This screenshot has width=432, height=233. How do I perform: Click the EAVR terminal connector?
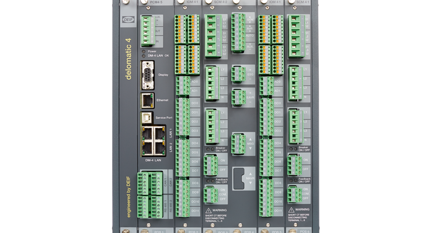click(x=238, y=97)
